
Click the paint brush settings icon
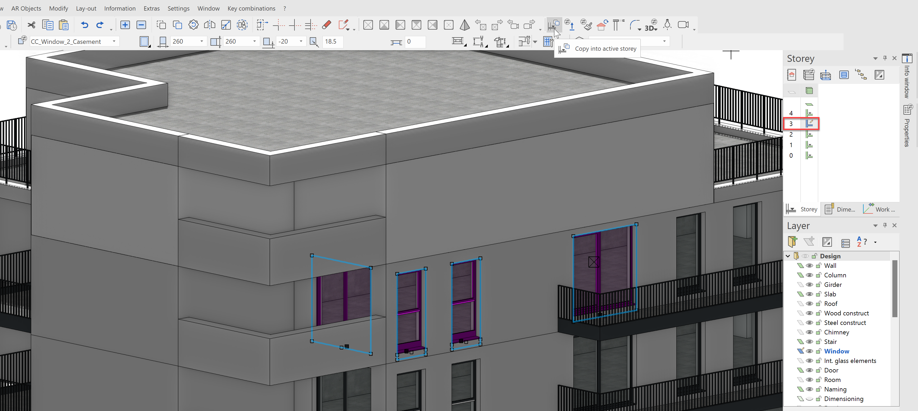click(x=587, y=25)
